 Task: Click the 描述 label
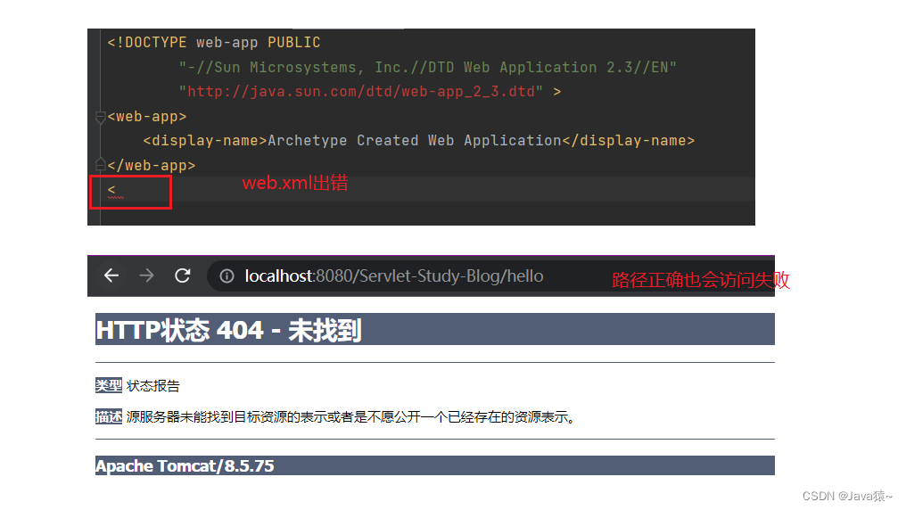(109, 416)
